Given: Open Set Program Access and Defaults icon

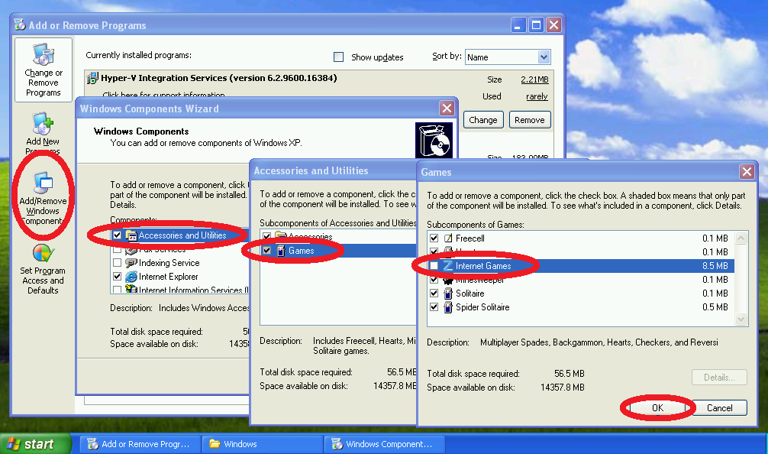Looking at the screenshot, I should tap(43, 254).
